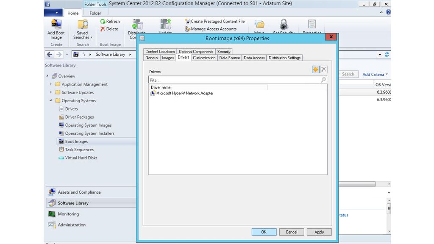Click the Delete ribbon button
This screenshot has height=244, width=434.
[109, 29]
